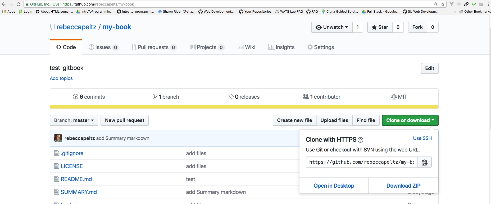This screenshot has height=204, width=491.
Task: Click the zoom magnifier icon in address bar
Action: click(435, 4)
